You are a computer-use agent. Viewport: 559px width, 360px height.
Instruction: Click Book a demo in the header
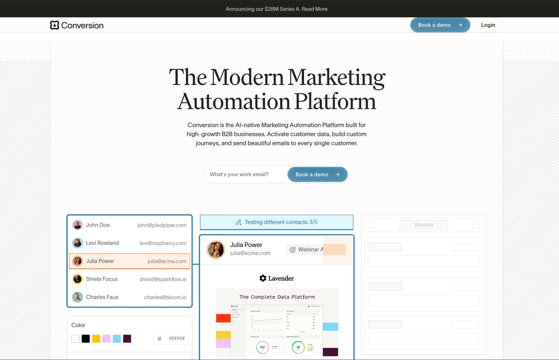click(440, 25)
